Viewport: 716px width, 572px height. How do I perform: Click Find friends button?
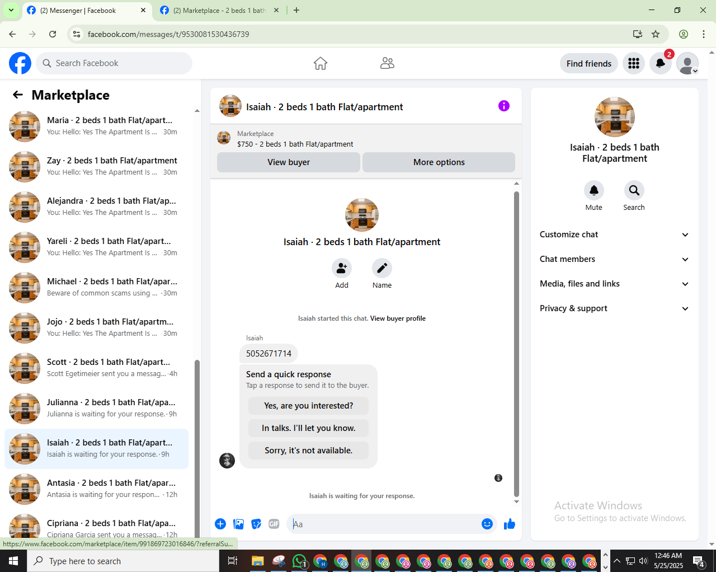coord(589,63)
